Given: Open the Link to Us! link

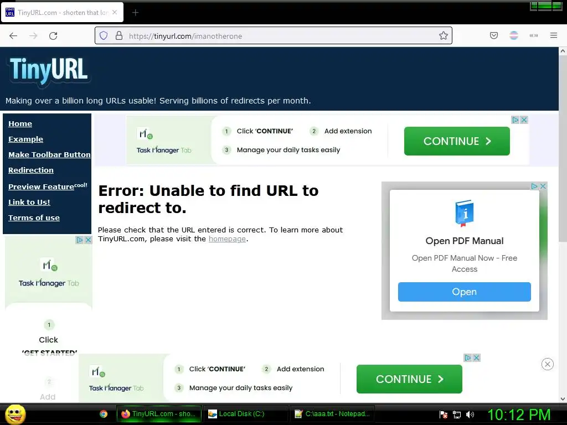Looking at the screenshot, I should click(x=29, y=203).
